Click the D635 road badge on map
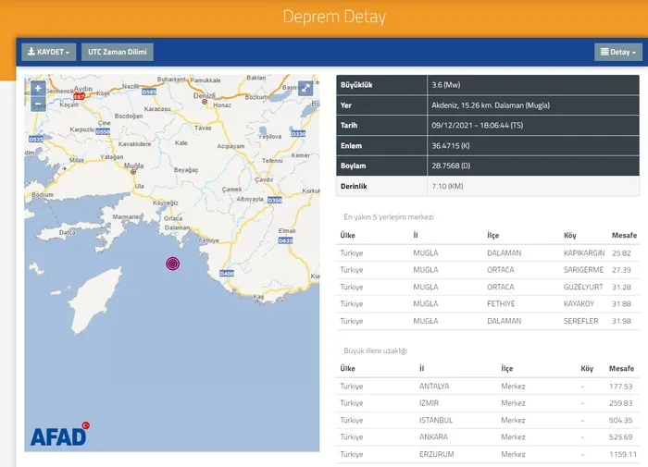This screenshot has height=467, width=648. tap(285, 240)
